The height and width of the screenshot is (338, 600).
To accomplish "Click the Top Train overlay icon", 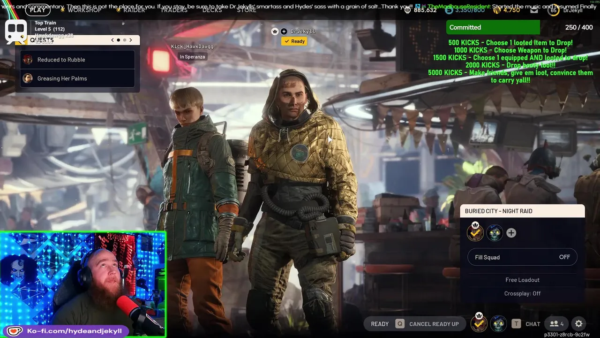I will [x=15, y=31].
